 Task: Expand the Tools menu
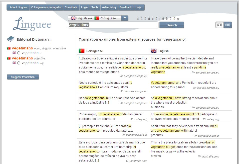(95, 7)
